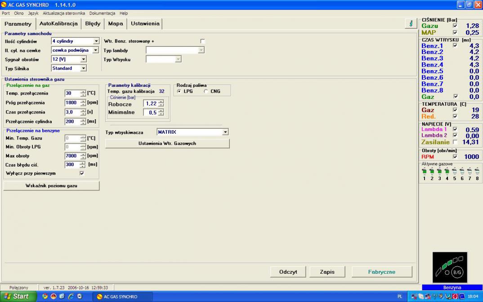Open the Sygnał obrotów dropdown
Viewport: 483px width, 302px height.
[x=83, y=59]
